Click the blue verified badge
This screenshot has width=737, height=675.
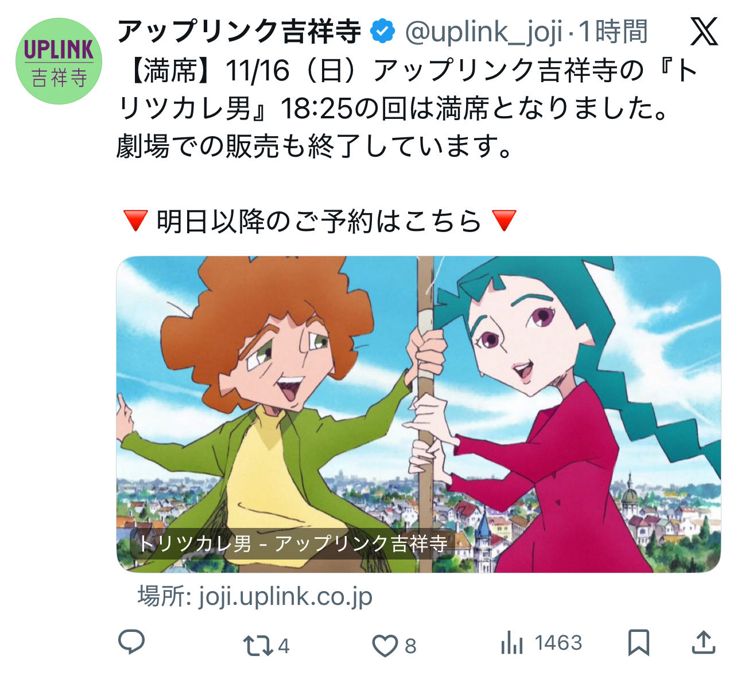click(383, 31)
